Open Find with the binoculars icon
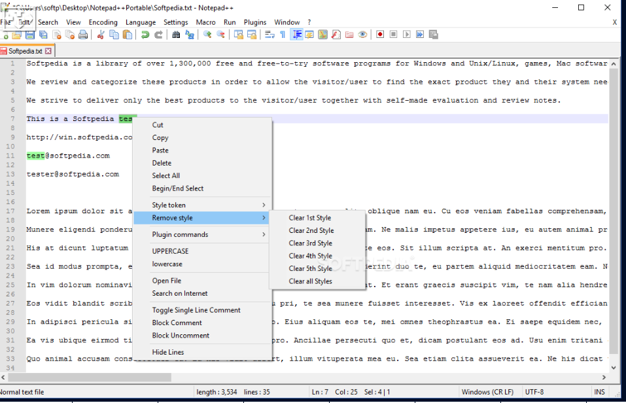Screen dimensions: 626x403 [176, 35]
